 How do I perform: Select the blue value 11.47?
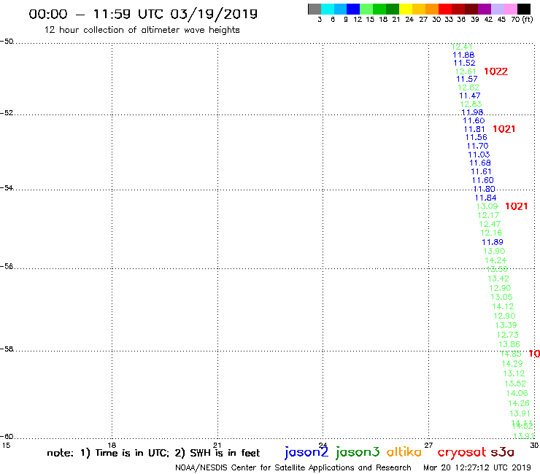click(x=470, y=96)
